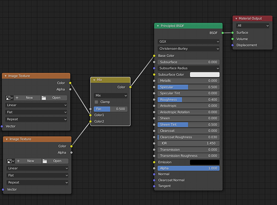Click Open button in the bottom Image Texture node
Screen dimensions: 277x205
click(x=55, y=161)
